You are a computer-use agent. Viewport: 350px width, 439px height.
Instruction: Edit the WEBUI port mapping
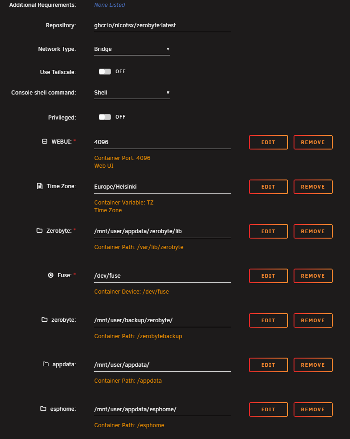pyautogui.click(x=268, y=142)
